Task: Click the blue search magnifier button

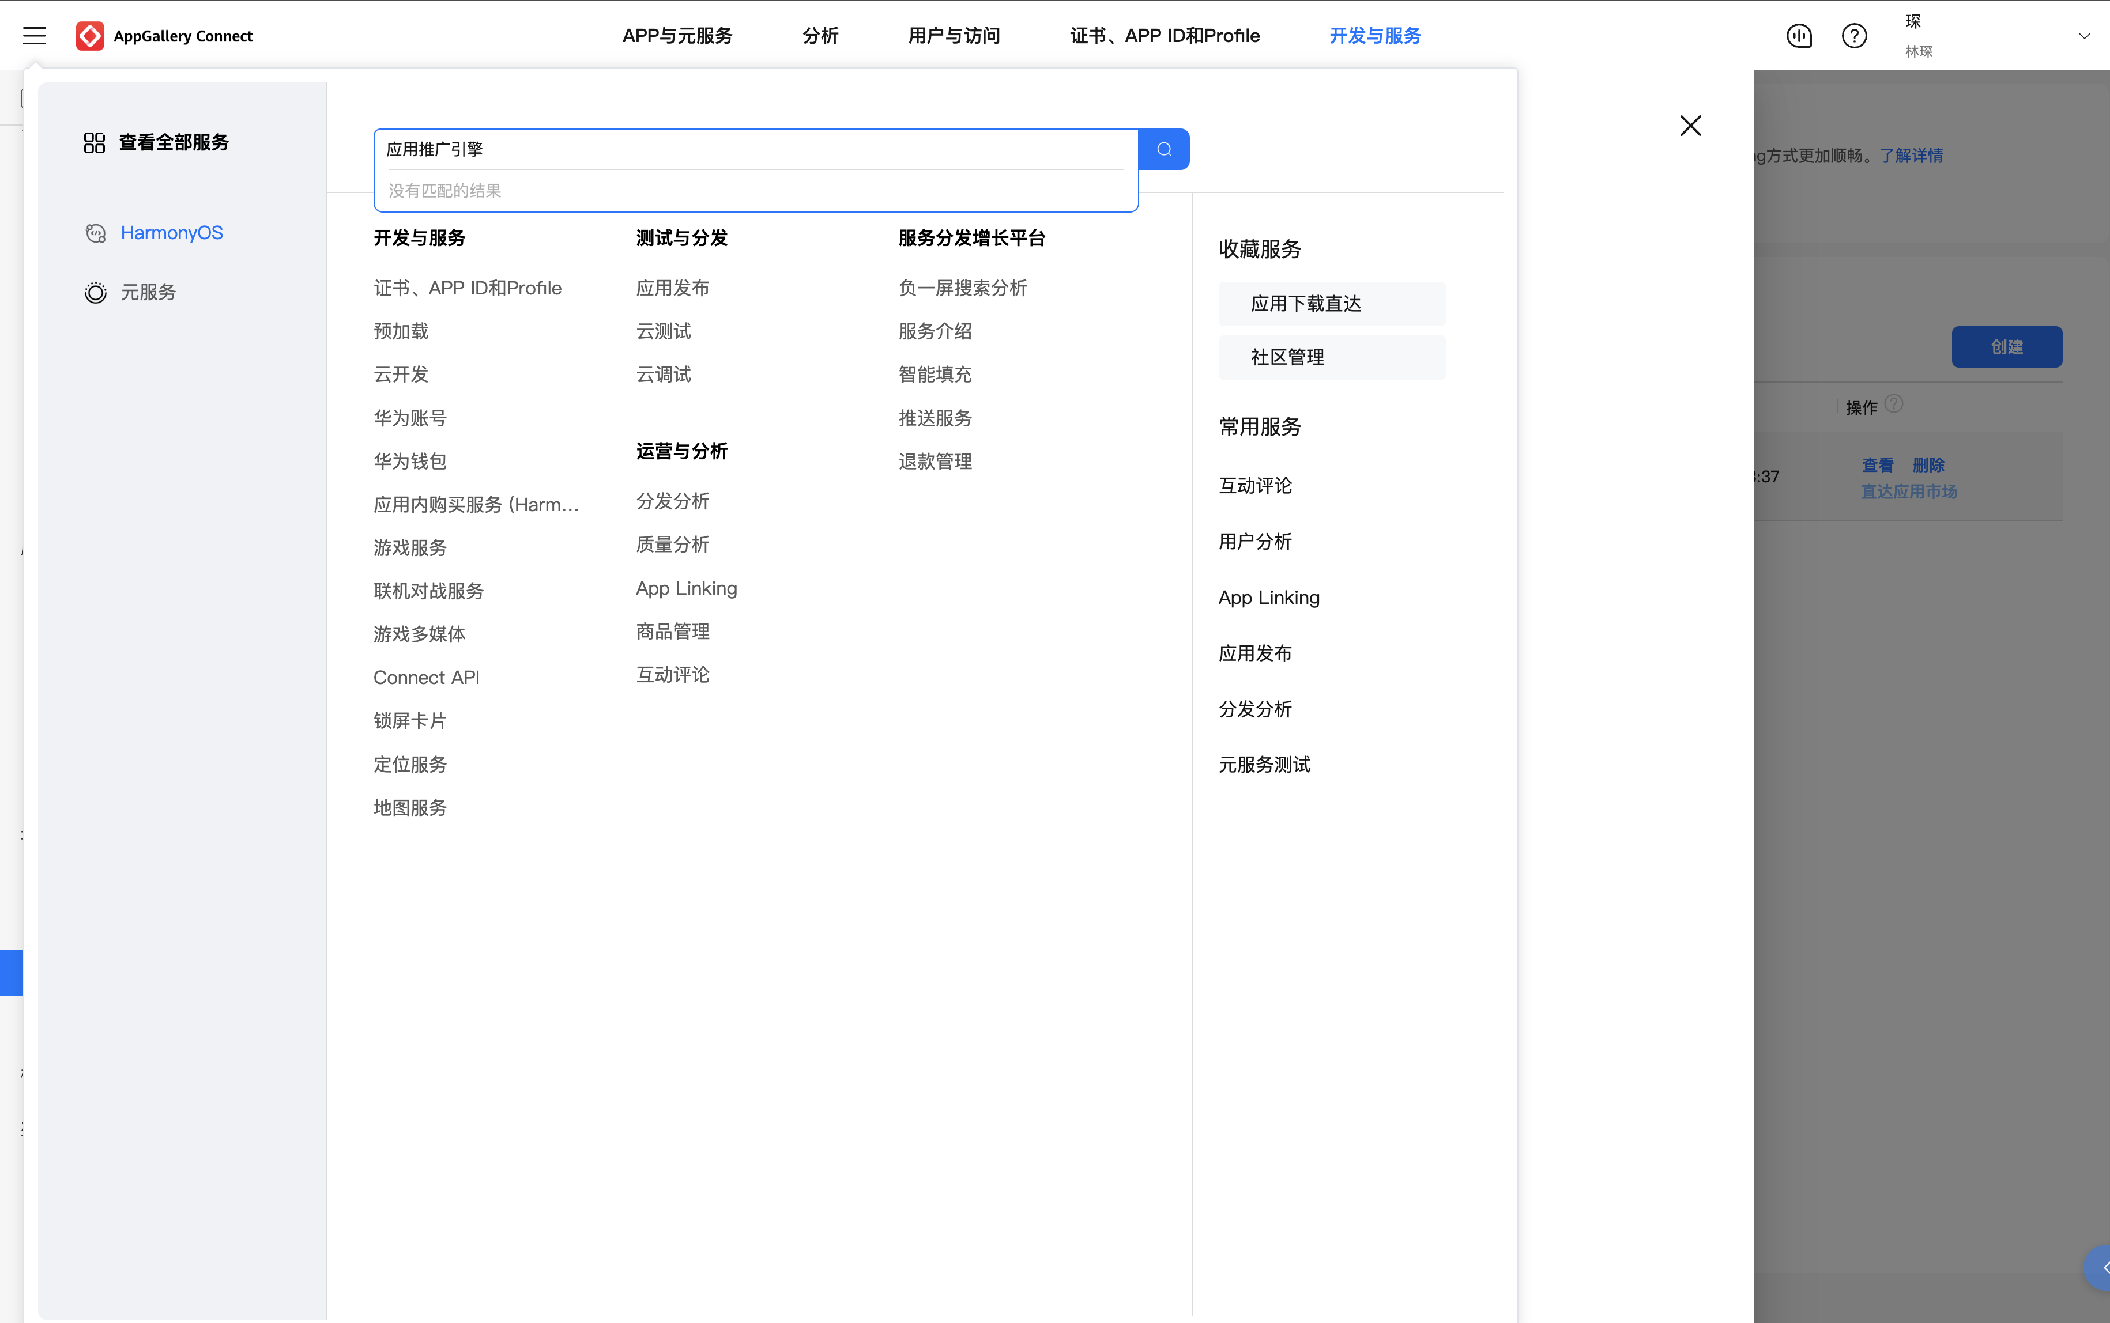Action: tap(1163, 149)
